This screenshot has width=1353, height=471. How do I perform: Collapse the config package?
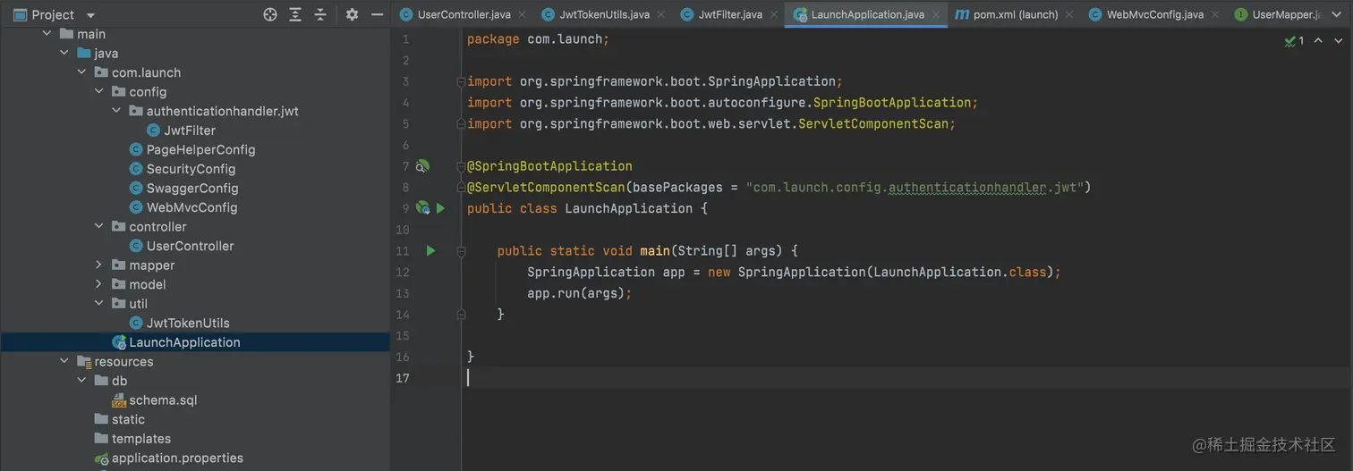99,92
